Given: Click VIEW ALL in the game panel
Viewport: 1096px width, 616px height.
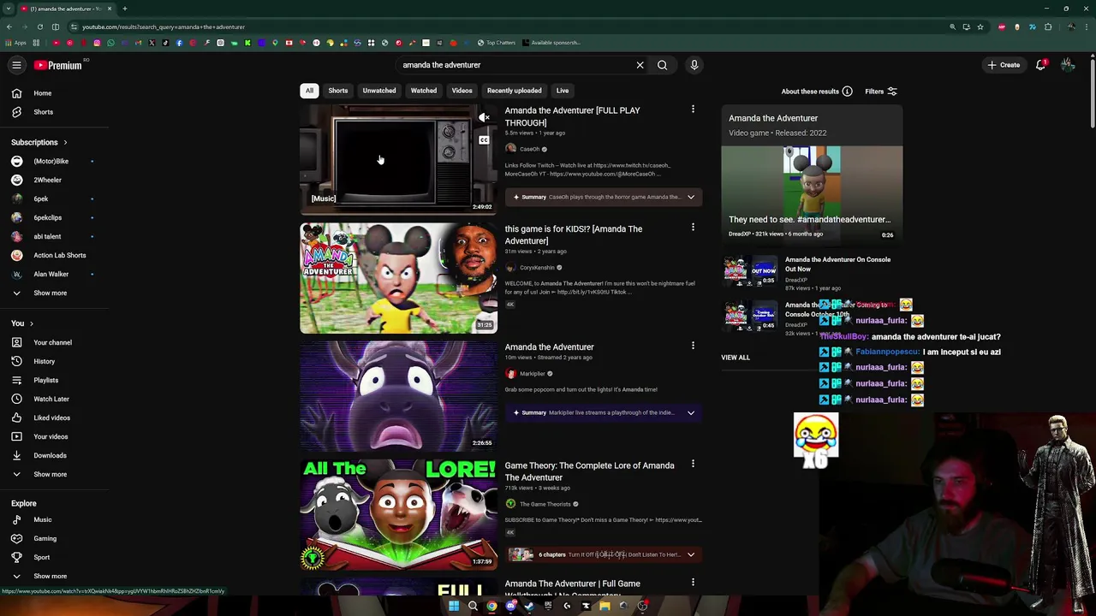Looking at the screenshot, I should click(736, 358).
